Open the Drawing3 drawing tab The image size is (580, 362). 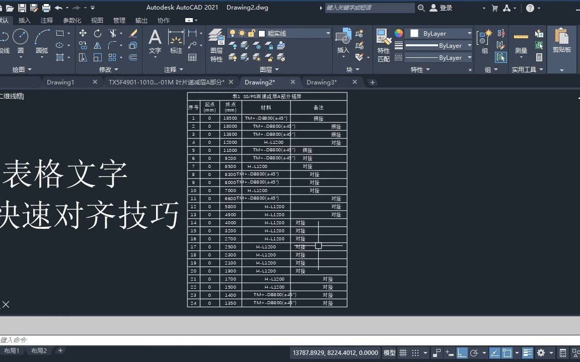322,82
